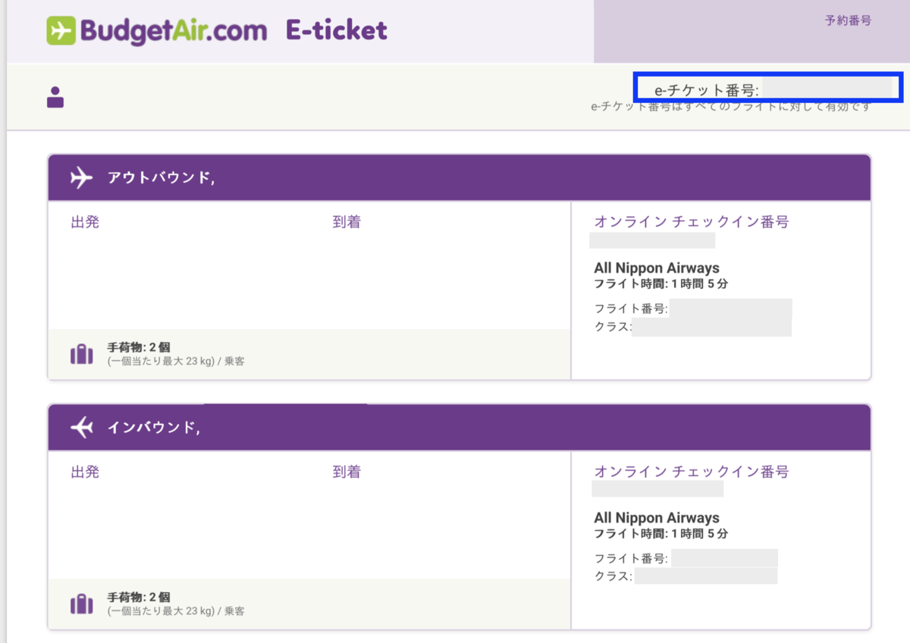Click the luggage icon in outbound section
This screenshot has height=643, width=910.
point(81,354)
